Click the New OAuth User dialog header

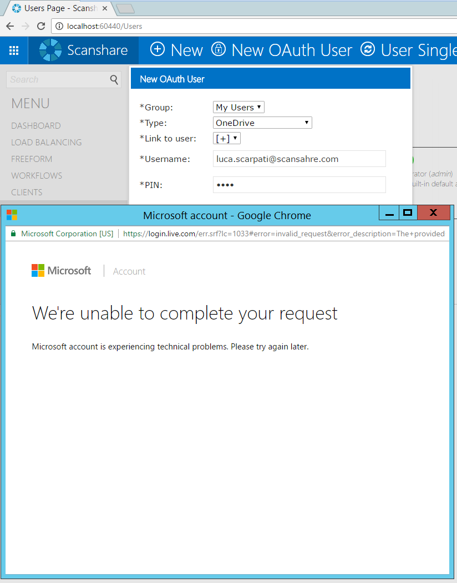(271, 79)
